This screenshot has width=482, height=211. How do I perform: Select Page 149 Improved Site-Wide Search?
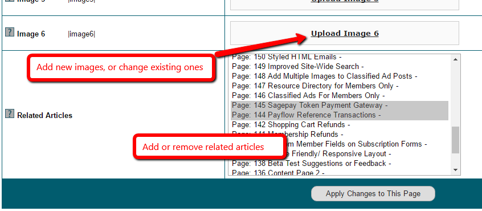(340, 67)
